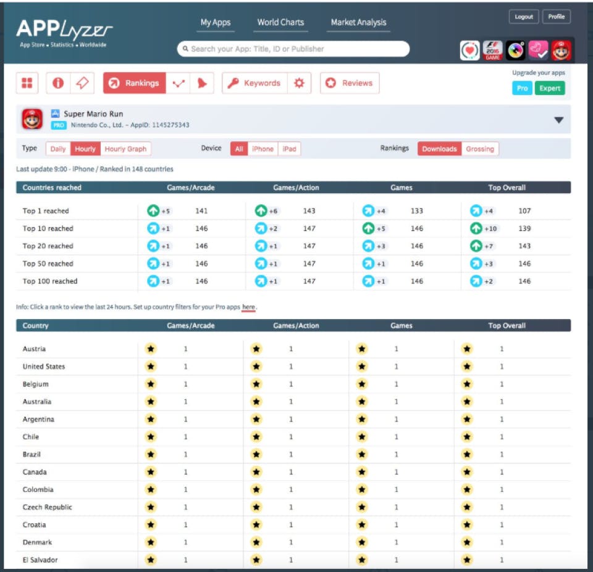Show Grossing rankings

[480, 149]
